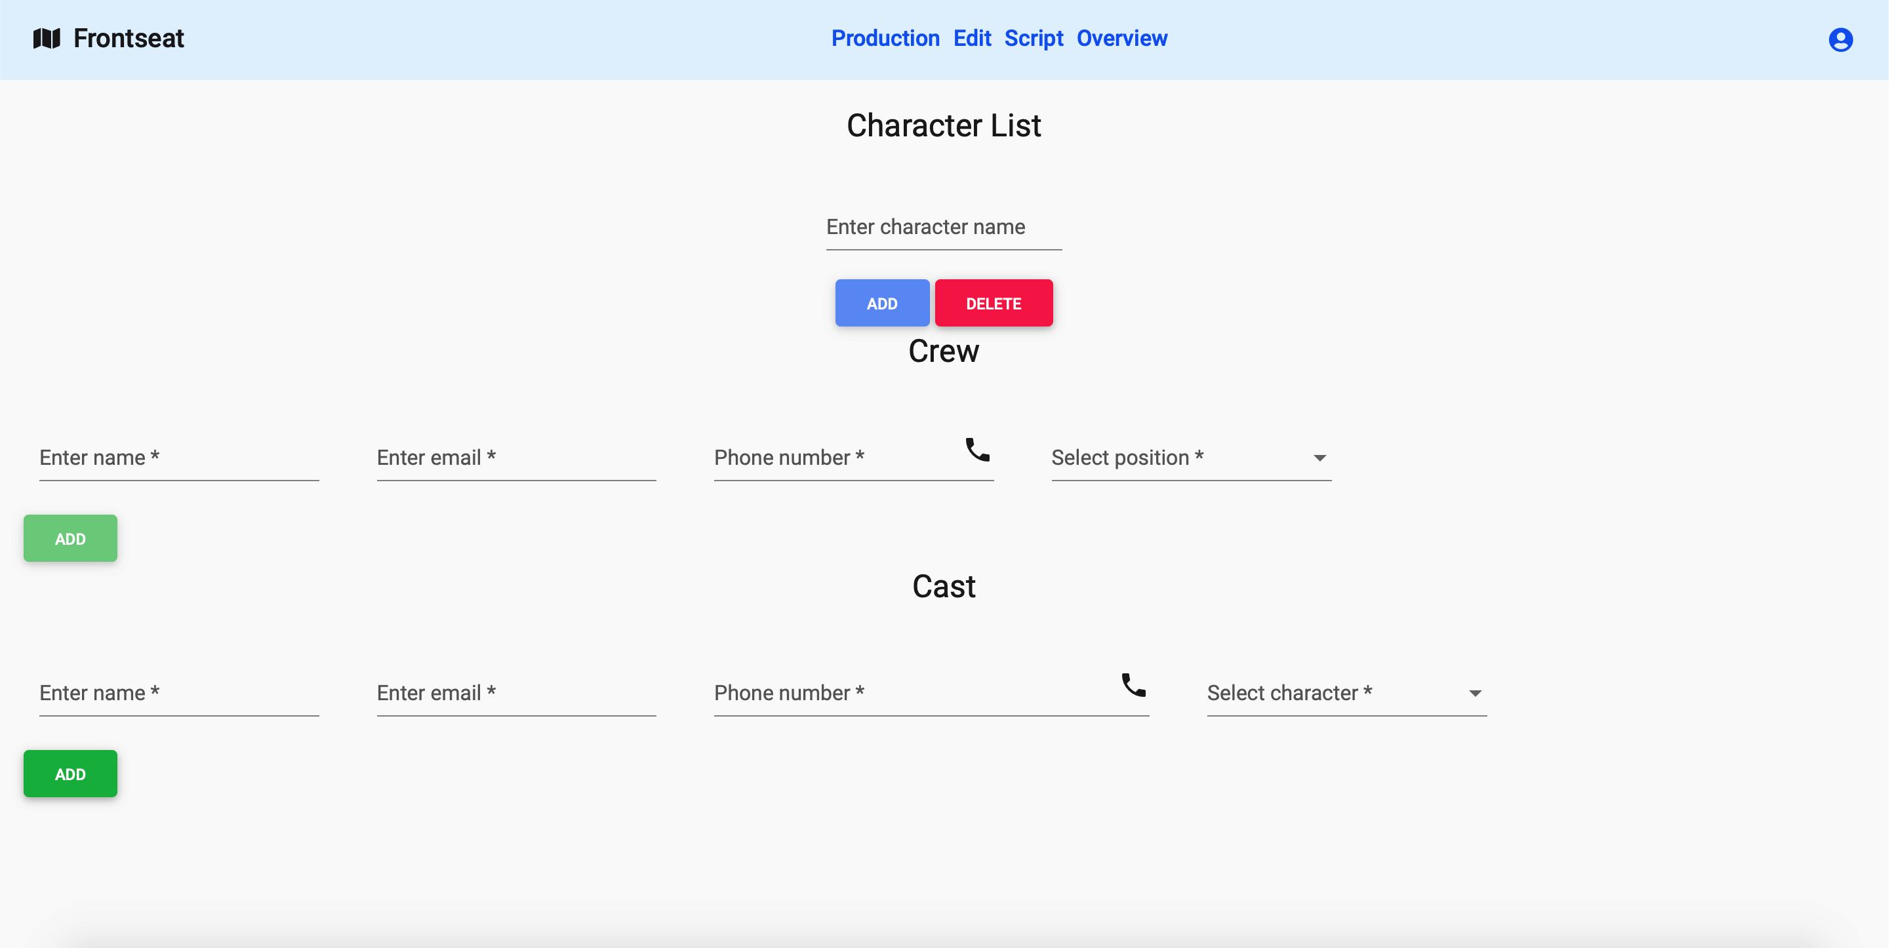Click the Frontseat map logo icon
1890x948 pixels.
46,38
